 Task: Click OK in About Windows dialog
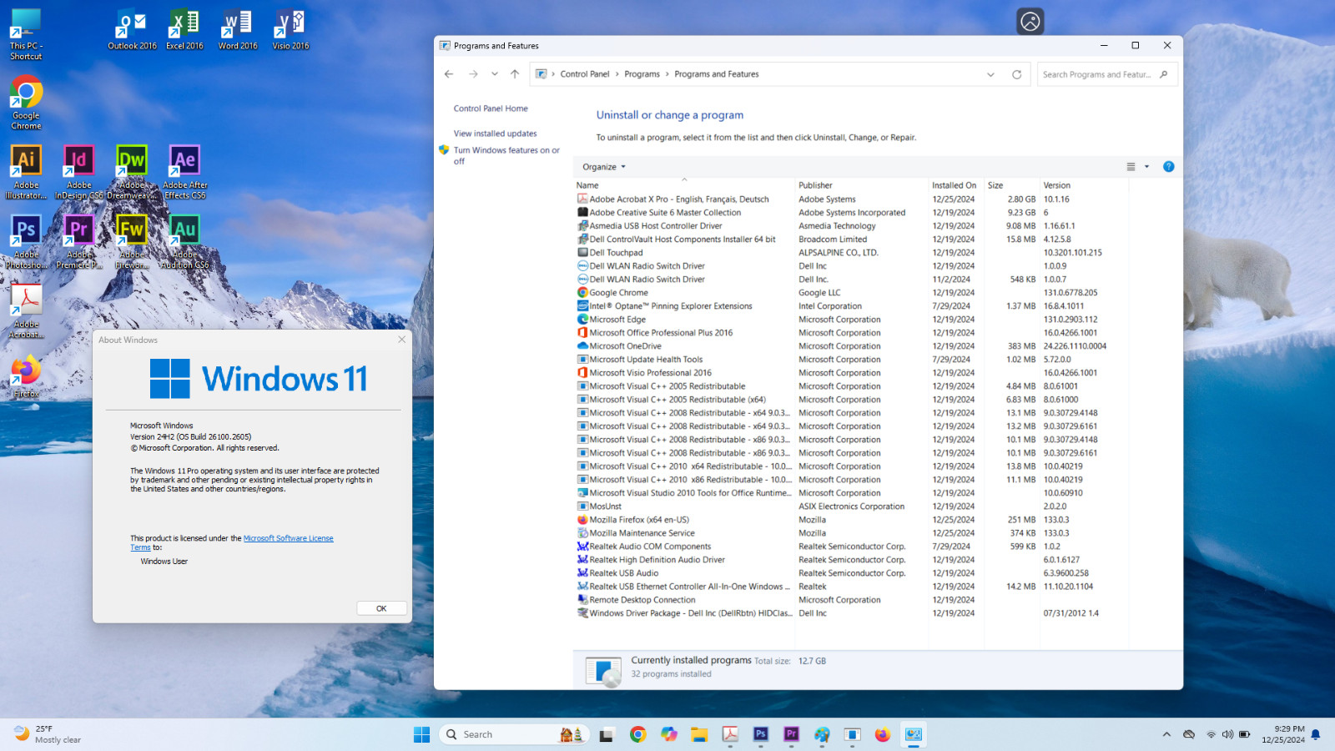tap(381, 608)
